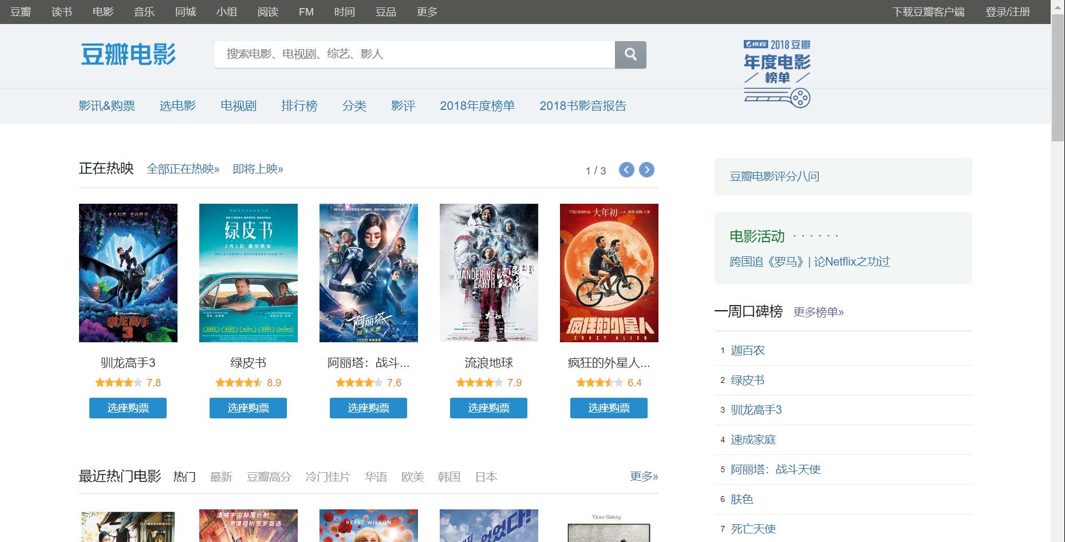This screenshot has height=542, width=1065.
Task: Click 下载豆瓣客户端 link
Action: [x=928, y=12]
